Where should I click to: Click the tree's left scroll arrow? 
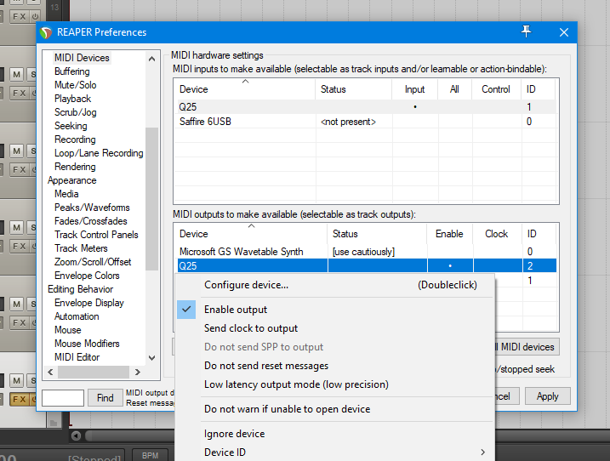pyautogui.click(x=50, y=372)
